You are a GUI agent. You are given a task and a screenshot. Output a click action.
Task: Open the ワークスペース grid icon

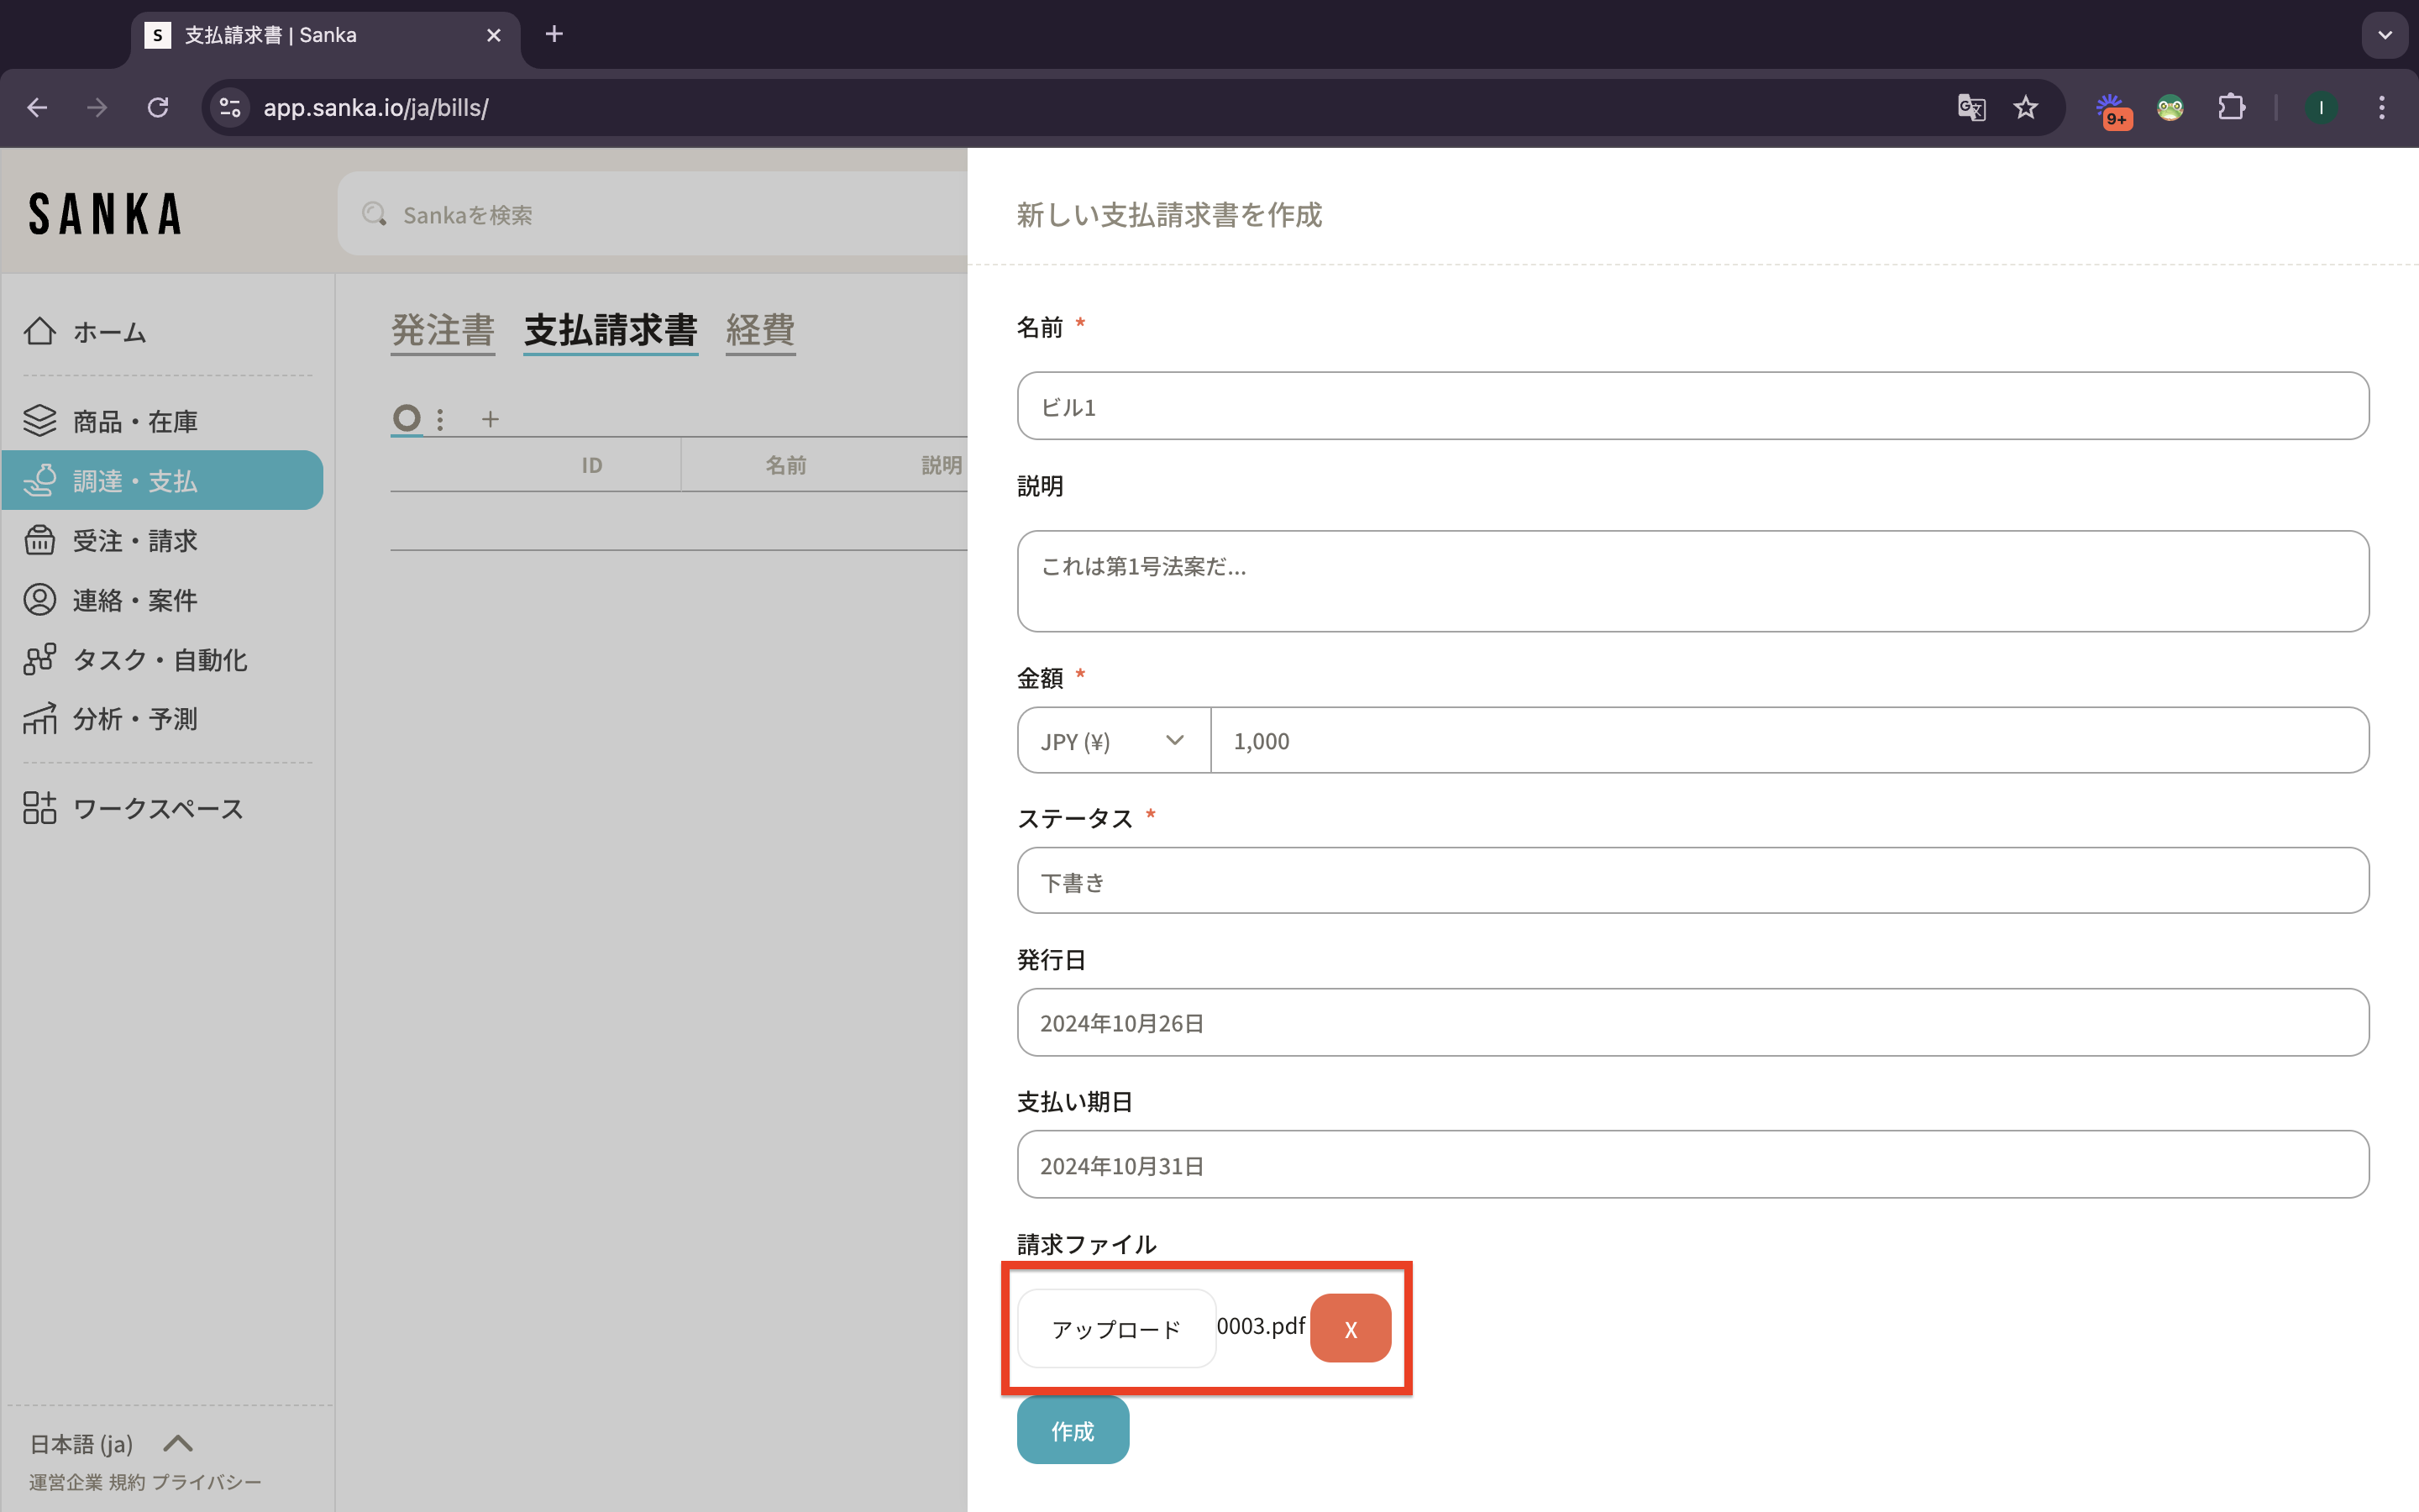tap(40, 808)
